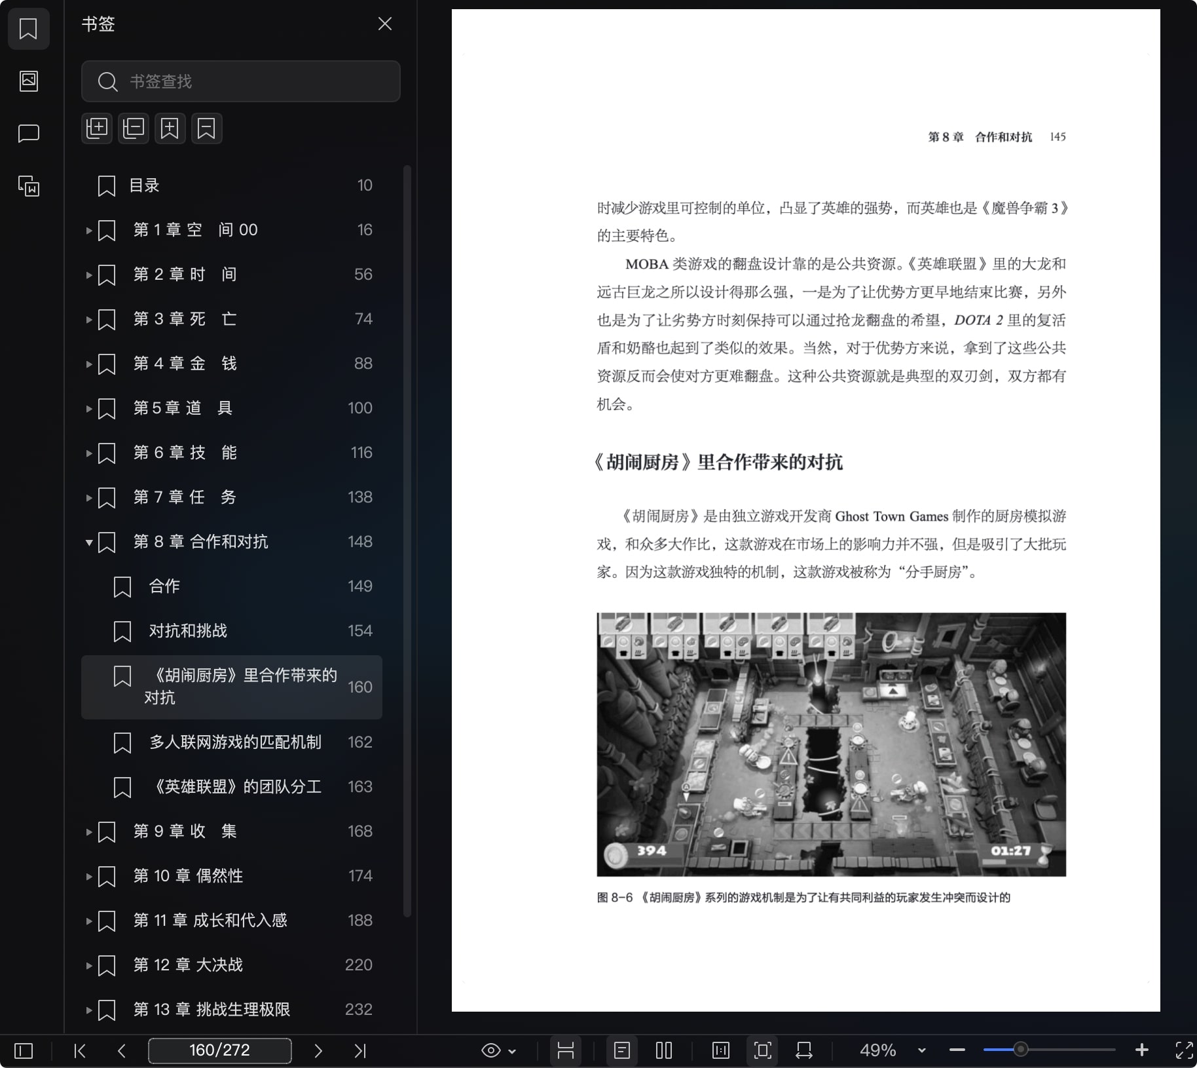
Task: Open the thumbnails panel icon
Action: pos(28,81)
